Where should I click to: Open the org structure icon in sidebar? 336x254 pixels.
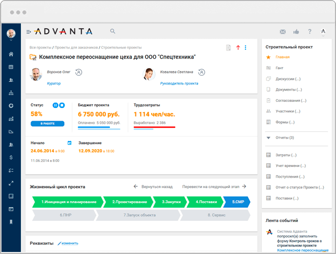click(11, 93)
